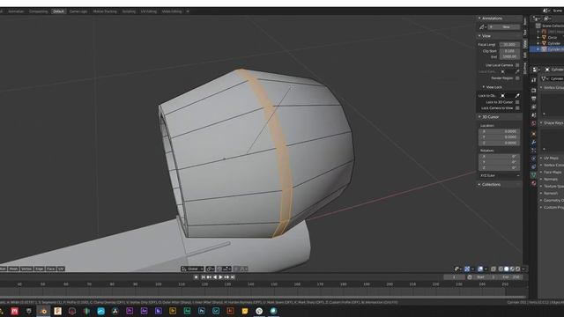Click the play animation button
This screenshot has height=317, width=564.
pyautogui.click(x=220, y=277)
